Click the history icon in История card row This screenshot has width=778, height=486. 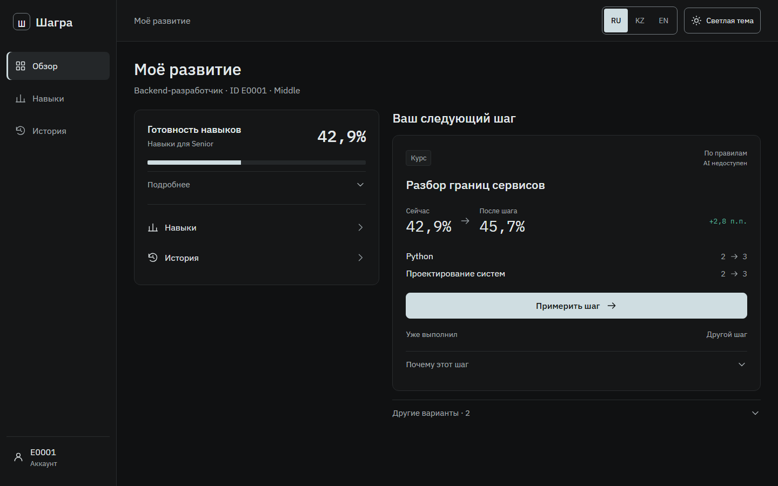click(153, 258)
